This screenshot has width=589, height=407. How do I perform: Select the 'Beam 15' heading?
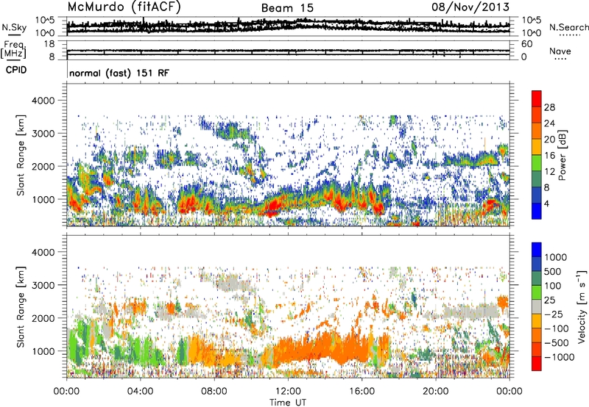[287, 8]
